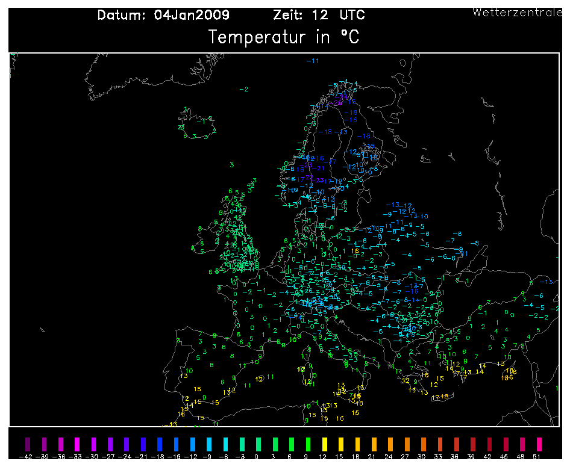Click the cyan -6 legend swatch

[226, 445]
